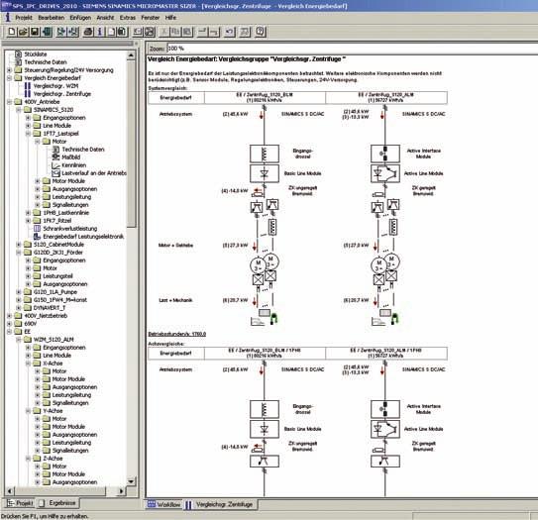Select the Z-Achse tree item

tap(53, 459)
